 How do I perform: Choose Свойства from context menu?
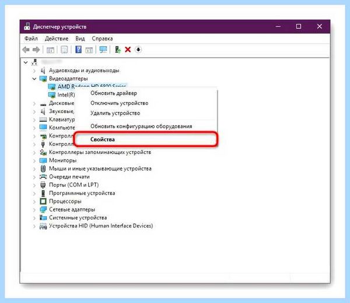click(146, 139)
